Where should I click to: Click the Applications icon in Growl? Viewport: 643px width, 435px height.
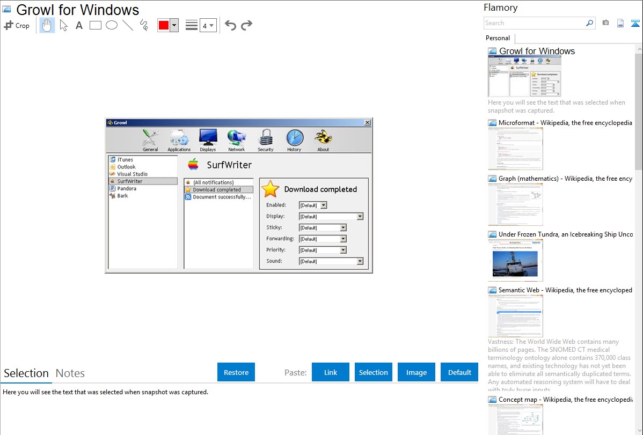179,140
